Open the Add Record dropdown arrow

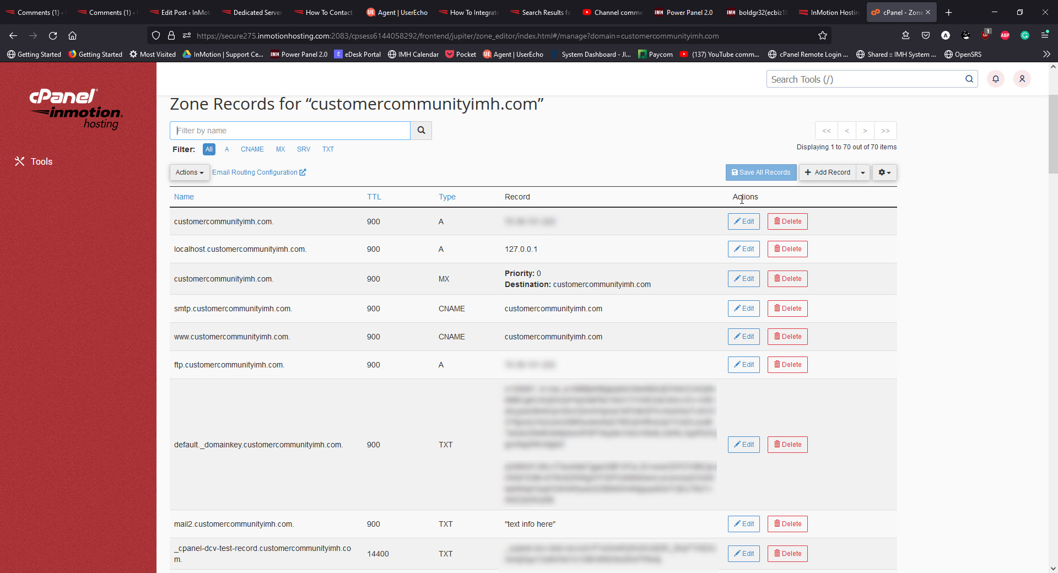pyautogui.click(x=863, y=172)
